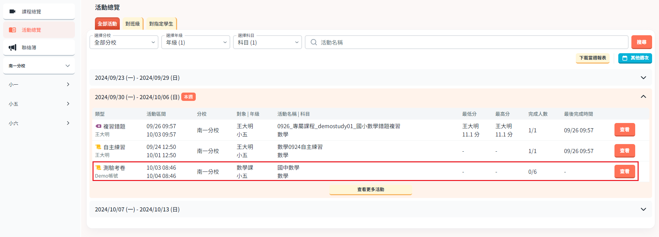Image resolution: width=659 pixels, height=237 pixels.
Task: Click the 最後完成時間 column header
Action: (579, 114)
